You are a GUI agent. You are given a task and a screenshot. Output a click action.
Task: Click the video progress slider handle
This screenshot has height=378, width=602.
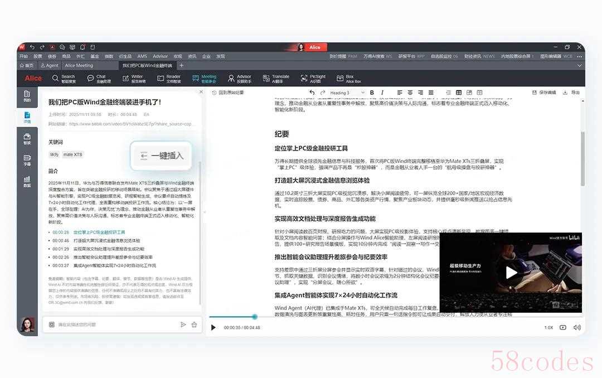click(255, 317)
